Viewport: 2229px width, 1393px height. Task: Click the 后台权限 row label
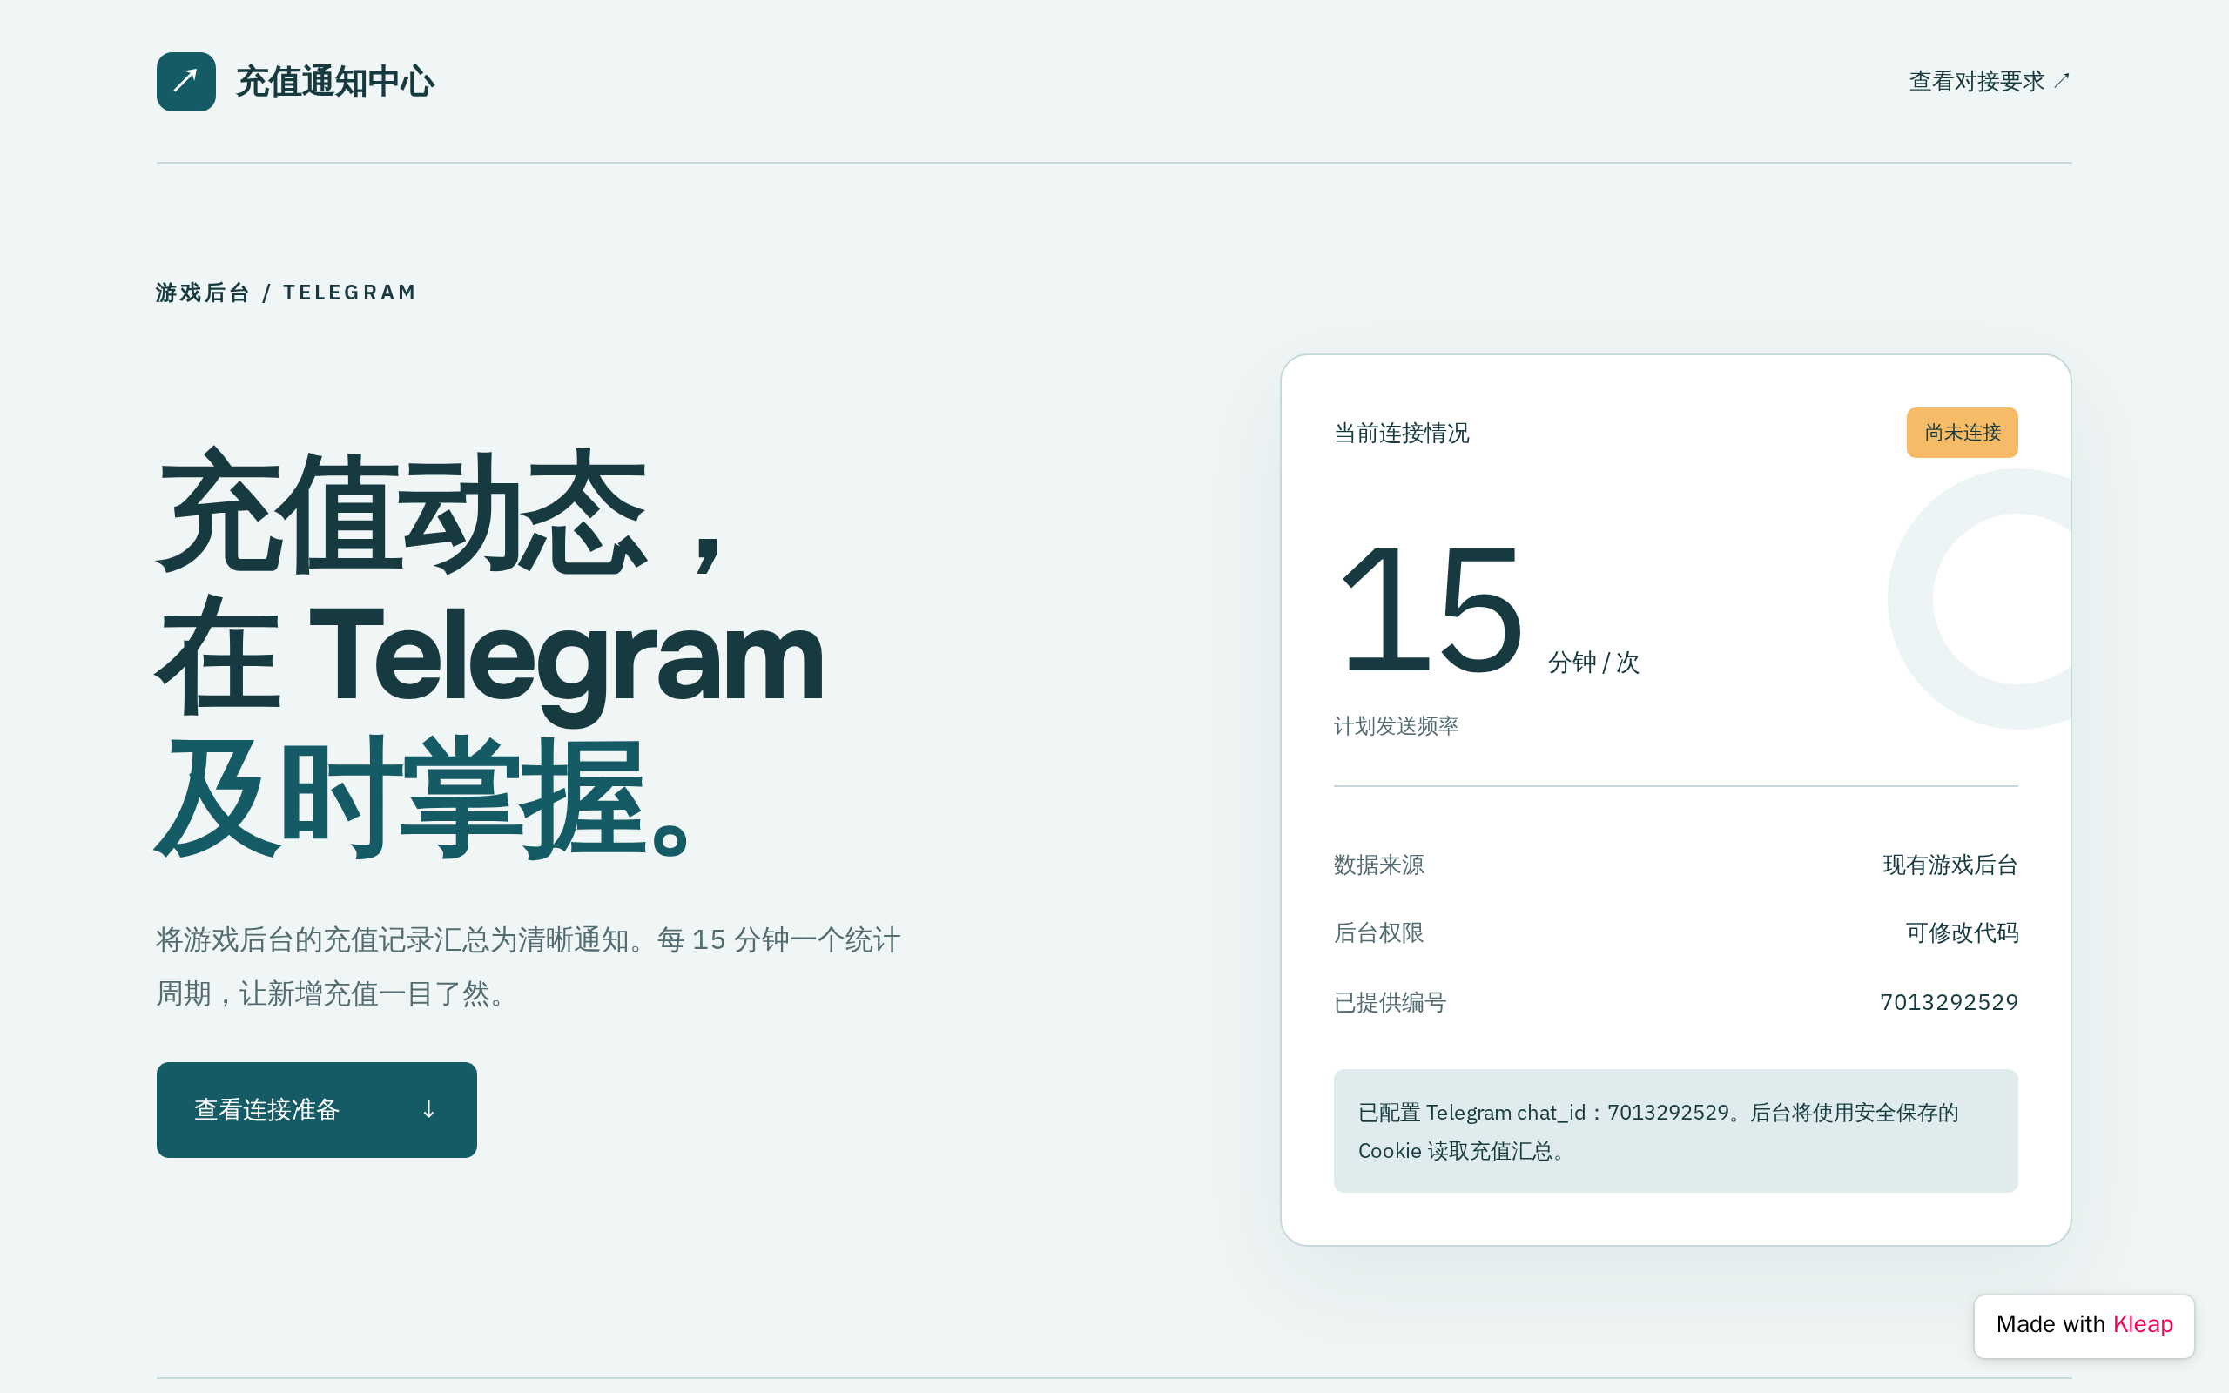(1379, 932)
